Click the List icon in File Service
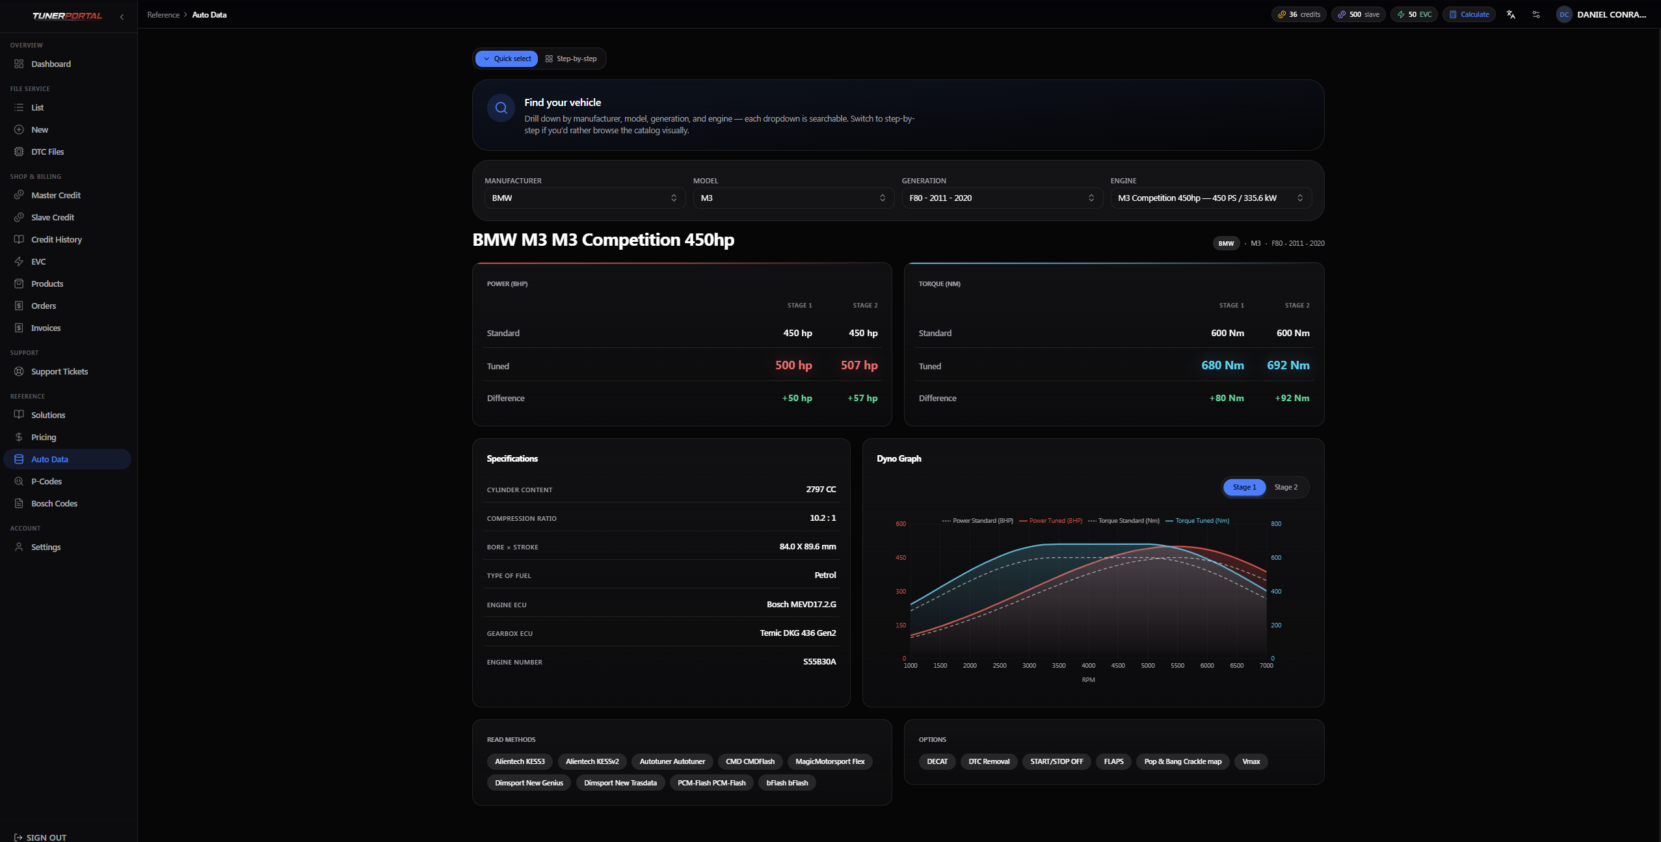The height and width of the screenshot is (842, 1661). click(x=19, y=107)
